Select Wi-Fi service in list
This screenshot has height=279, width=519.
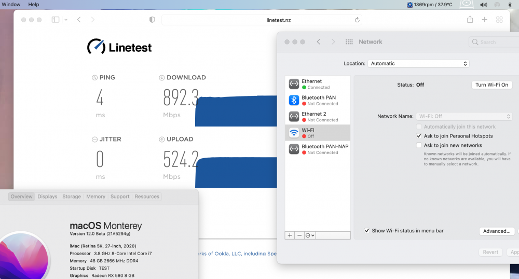(318, 133)
